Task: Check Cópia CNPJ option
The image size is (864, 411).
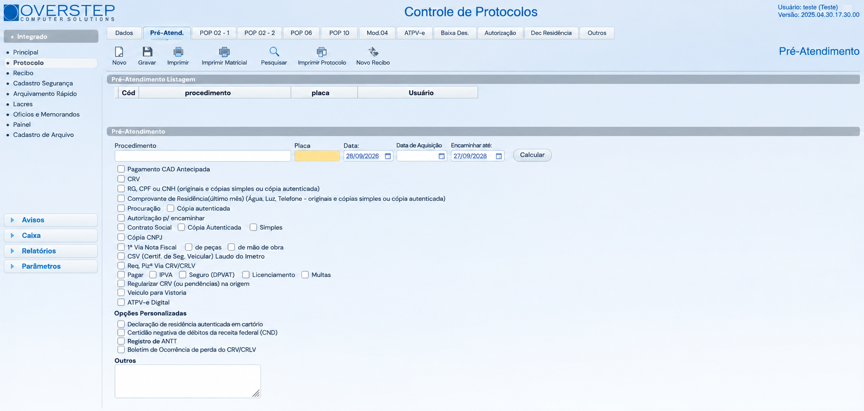Action: tap(121, 237)
